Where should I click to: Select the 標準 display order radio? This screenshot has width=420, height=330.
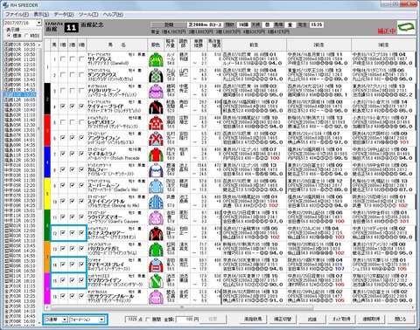pos(9,35)
